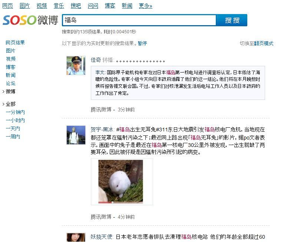Open 贺宇-黑冰's profile avatar
The height and width of the screenshot is (242, 284).
(x=76, y=135)
